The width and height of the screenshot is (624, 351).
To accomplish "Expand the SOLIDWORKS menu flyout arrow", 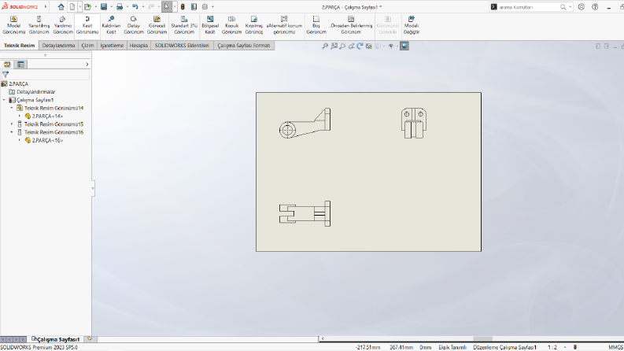I will tap(46, 7).
